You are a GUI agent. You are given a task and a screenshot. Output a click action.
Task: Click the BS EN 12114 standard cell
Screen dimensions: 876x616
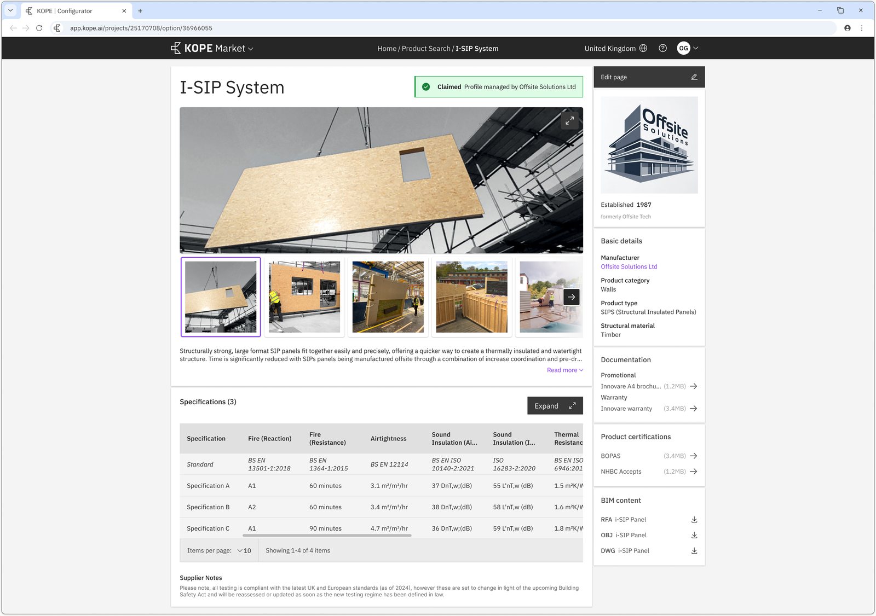click(389, 464)
